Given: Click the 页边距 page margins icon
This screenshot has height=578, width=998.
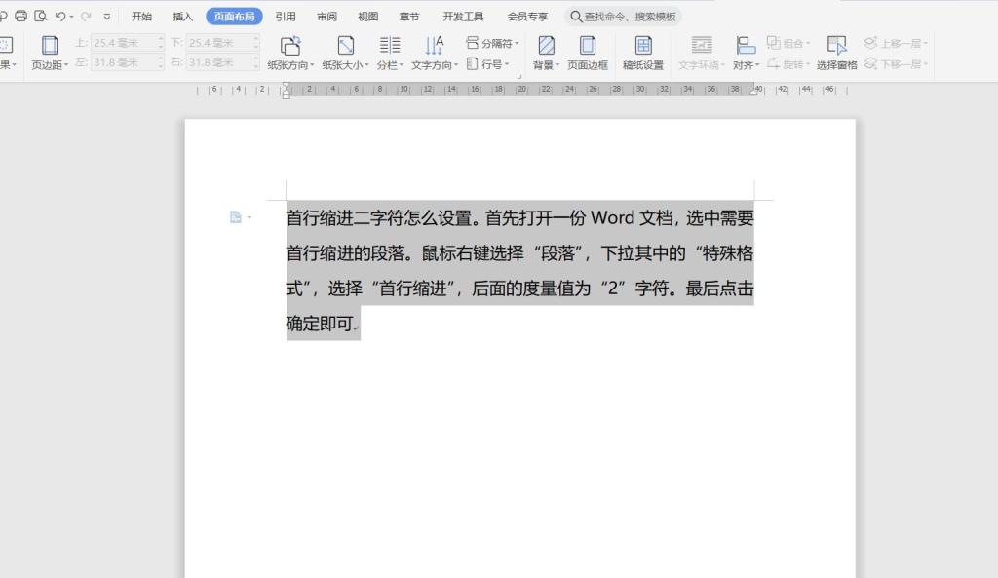Looking at the screenshot, I should [x=50, y=53].
